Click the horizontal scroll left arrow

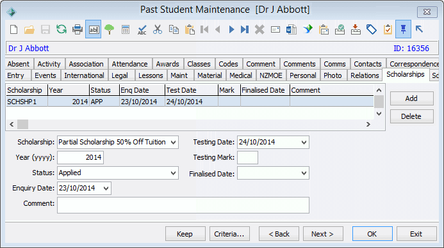click(x=12, y=124)
